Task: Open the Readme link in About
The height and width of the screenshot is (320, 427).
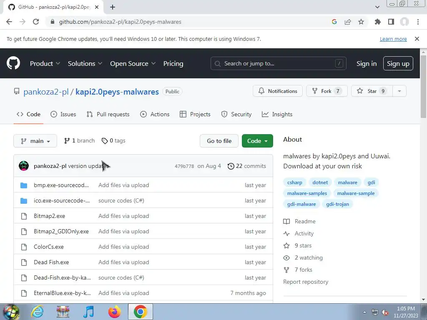Action: pyautogui.click(x=299, y=222)
